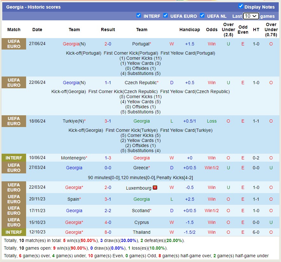Click the 'First Corner Kick(Turkiye)' note

point(131,130)
